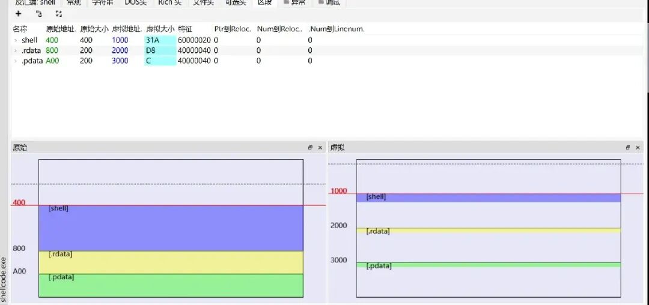Click the shellcode.exe vertical side tab
The width and height of the screenshot is (649, 305).
pos(4,279)
